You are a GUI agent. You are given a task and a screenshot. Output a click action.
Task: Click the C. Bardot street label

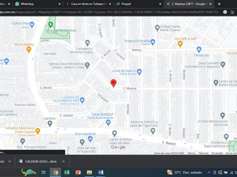(x=169, y=143)
